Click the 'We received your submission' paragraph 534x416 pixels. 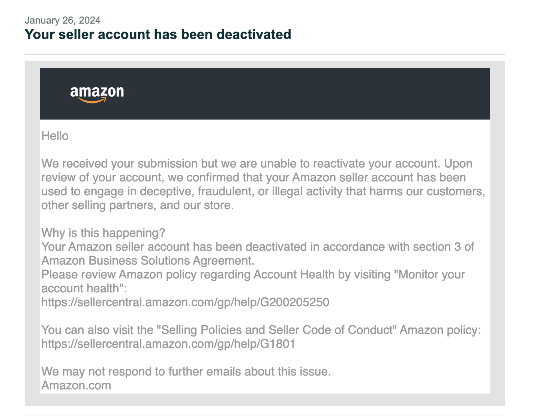pos(262,184)
